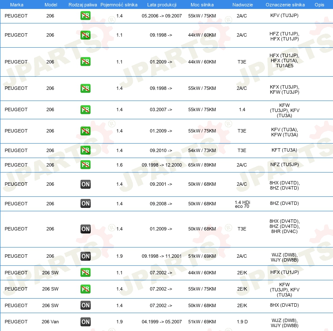Select the 04.1999 -> 05.2007 production date cell
This screenshot has width=333, height=331.
tap(162, 322)
